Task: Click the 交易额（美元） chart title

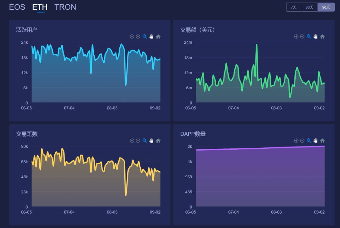Action: click(x=197, y=30)
